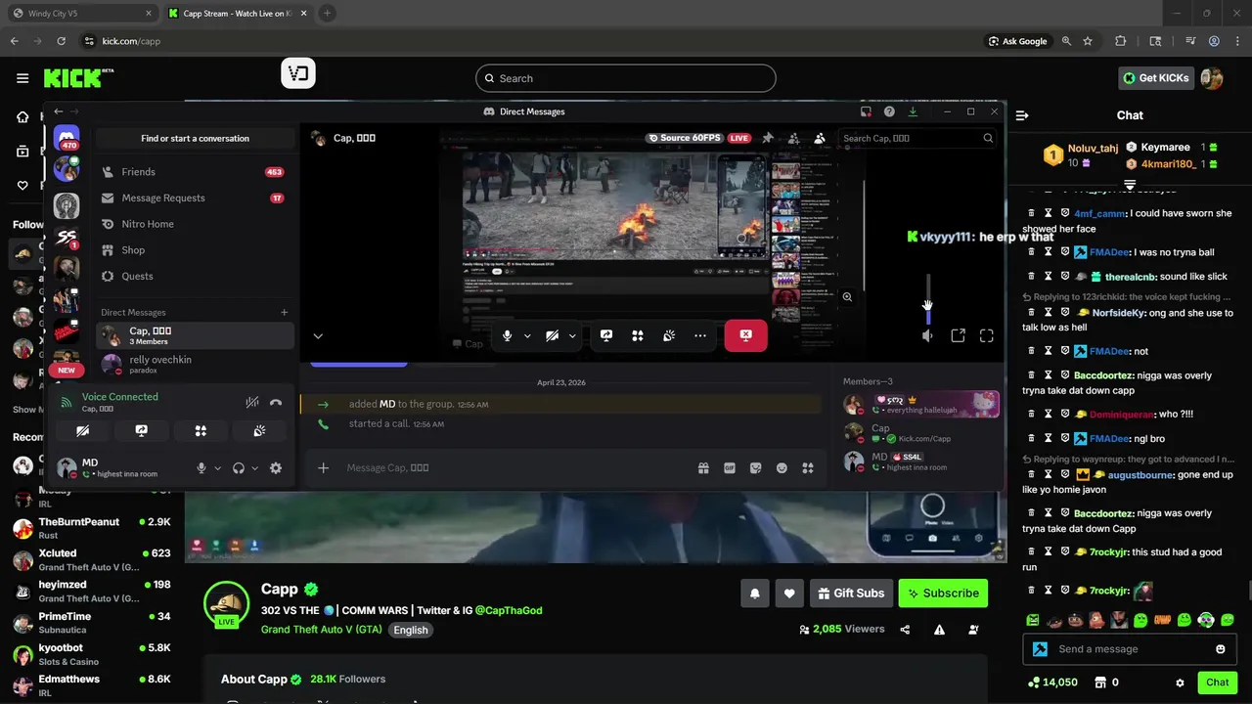
Task: Open more options in call controls
Action: (700, 335)
